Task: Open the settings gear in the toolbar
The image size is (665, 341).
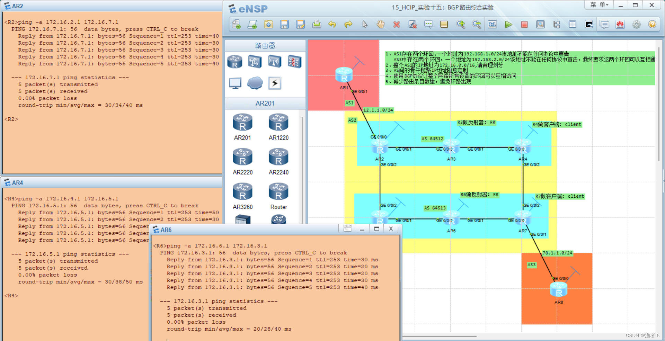Action: click(x=636, y=24)
